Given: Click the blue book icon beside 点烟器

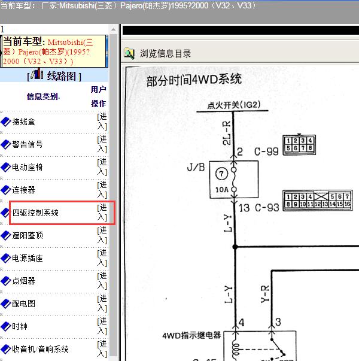Looking at the screenshot, I should point(6,281).
